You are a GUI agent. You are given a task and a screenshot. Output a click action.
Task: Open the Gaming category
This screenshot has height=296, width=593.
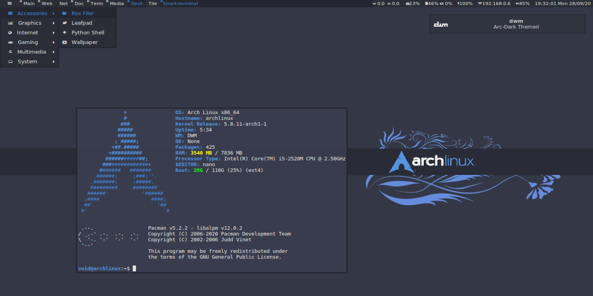[x=27, y=42]
